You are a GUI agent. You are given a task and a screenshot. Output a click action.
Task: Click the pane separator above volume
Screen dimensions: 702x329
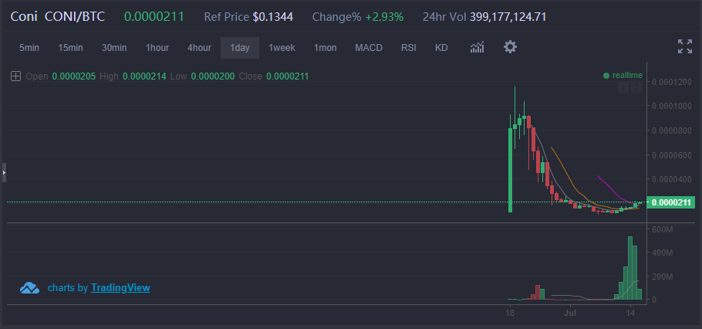pyautogui.click(x=324, y=223)
